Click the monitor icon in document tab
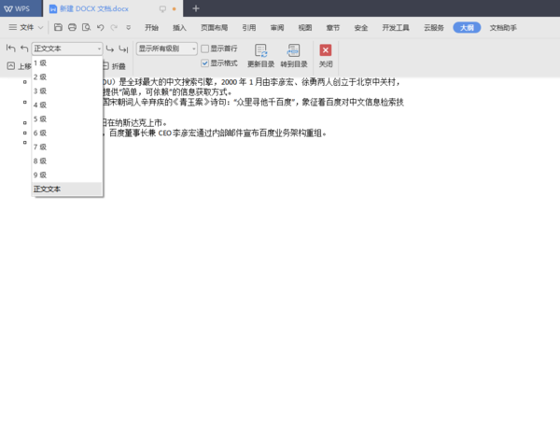 tap(162, 8)
